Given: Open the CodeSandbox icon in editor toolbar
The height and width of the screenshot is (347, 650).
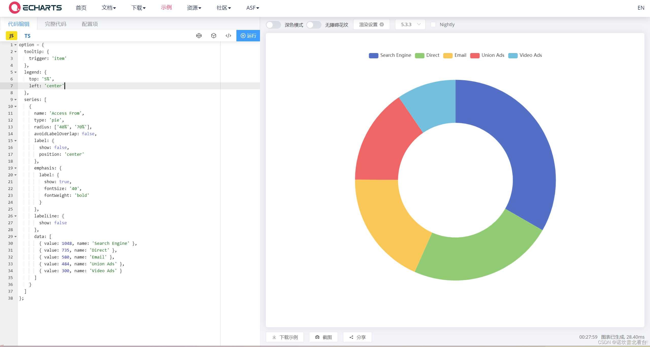Looking at the screenshot, I should point(199,36).
